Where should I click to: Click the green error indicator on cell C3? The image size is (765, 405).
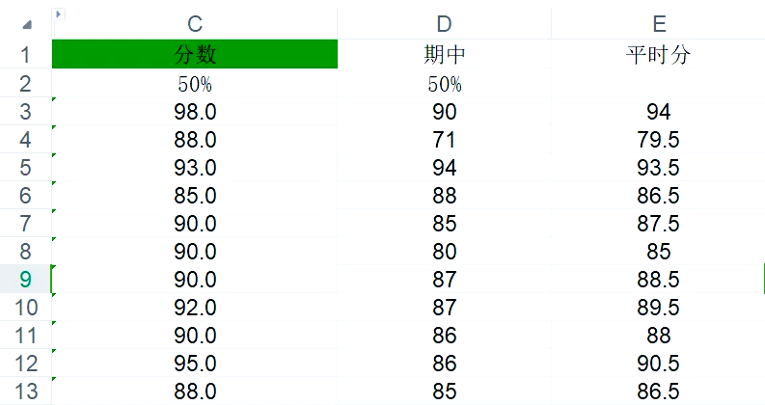click(x=54, y=99)
